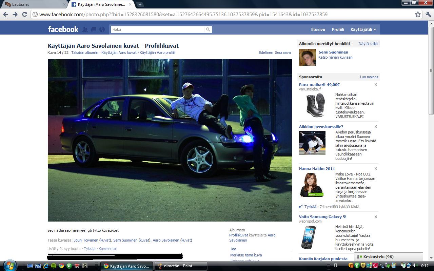
Task: Reload the page with the refresh icon
Action: point(24,14)
